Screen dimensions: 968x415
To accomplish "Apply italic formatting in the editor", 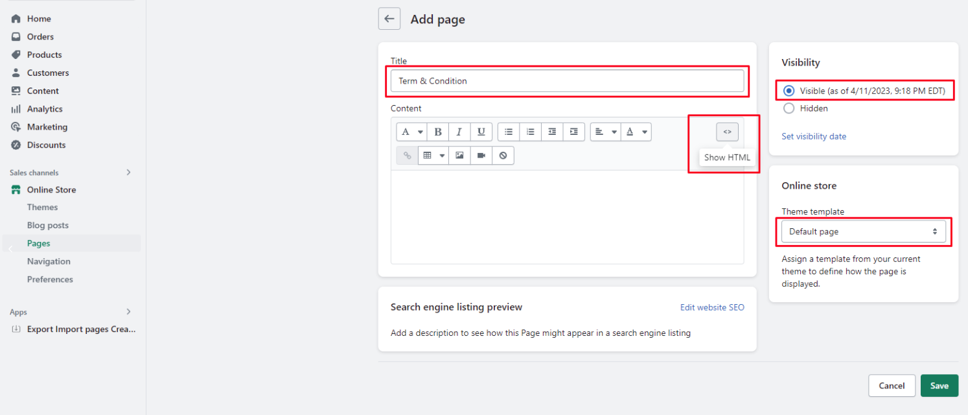I will (459, 132).
